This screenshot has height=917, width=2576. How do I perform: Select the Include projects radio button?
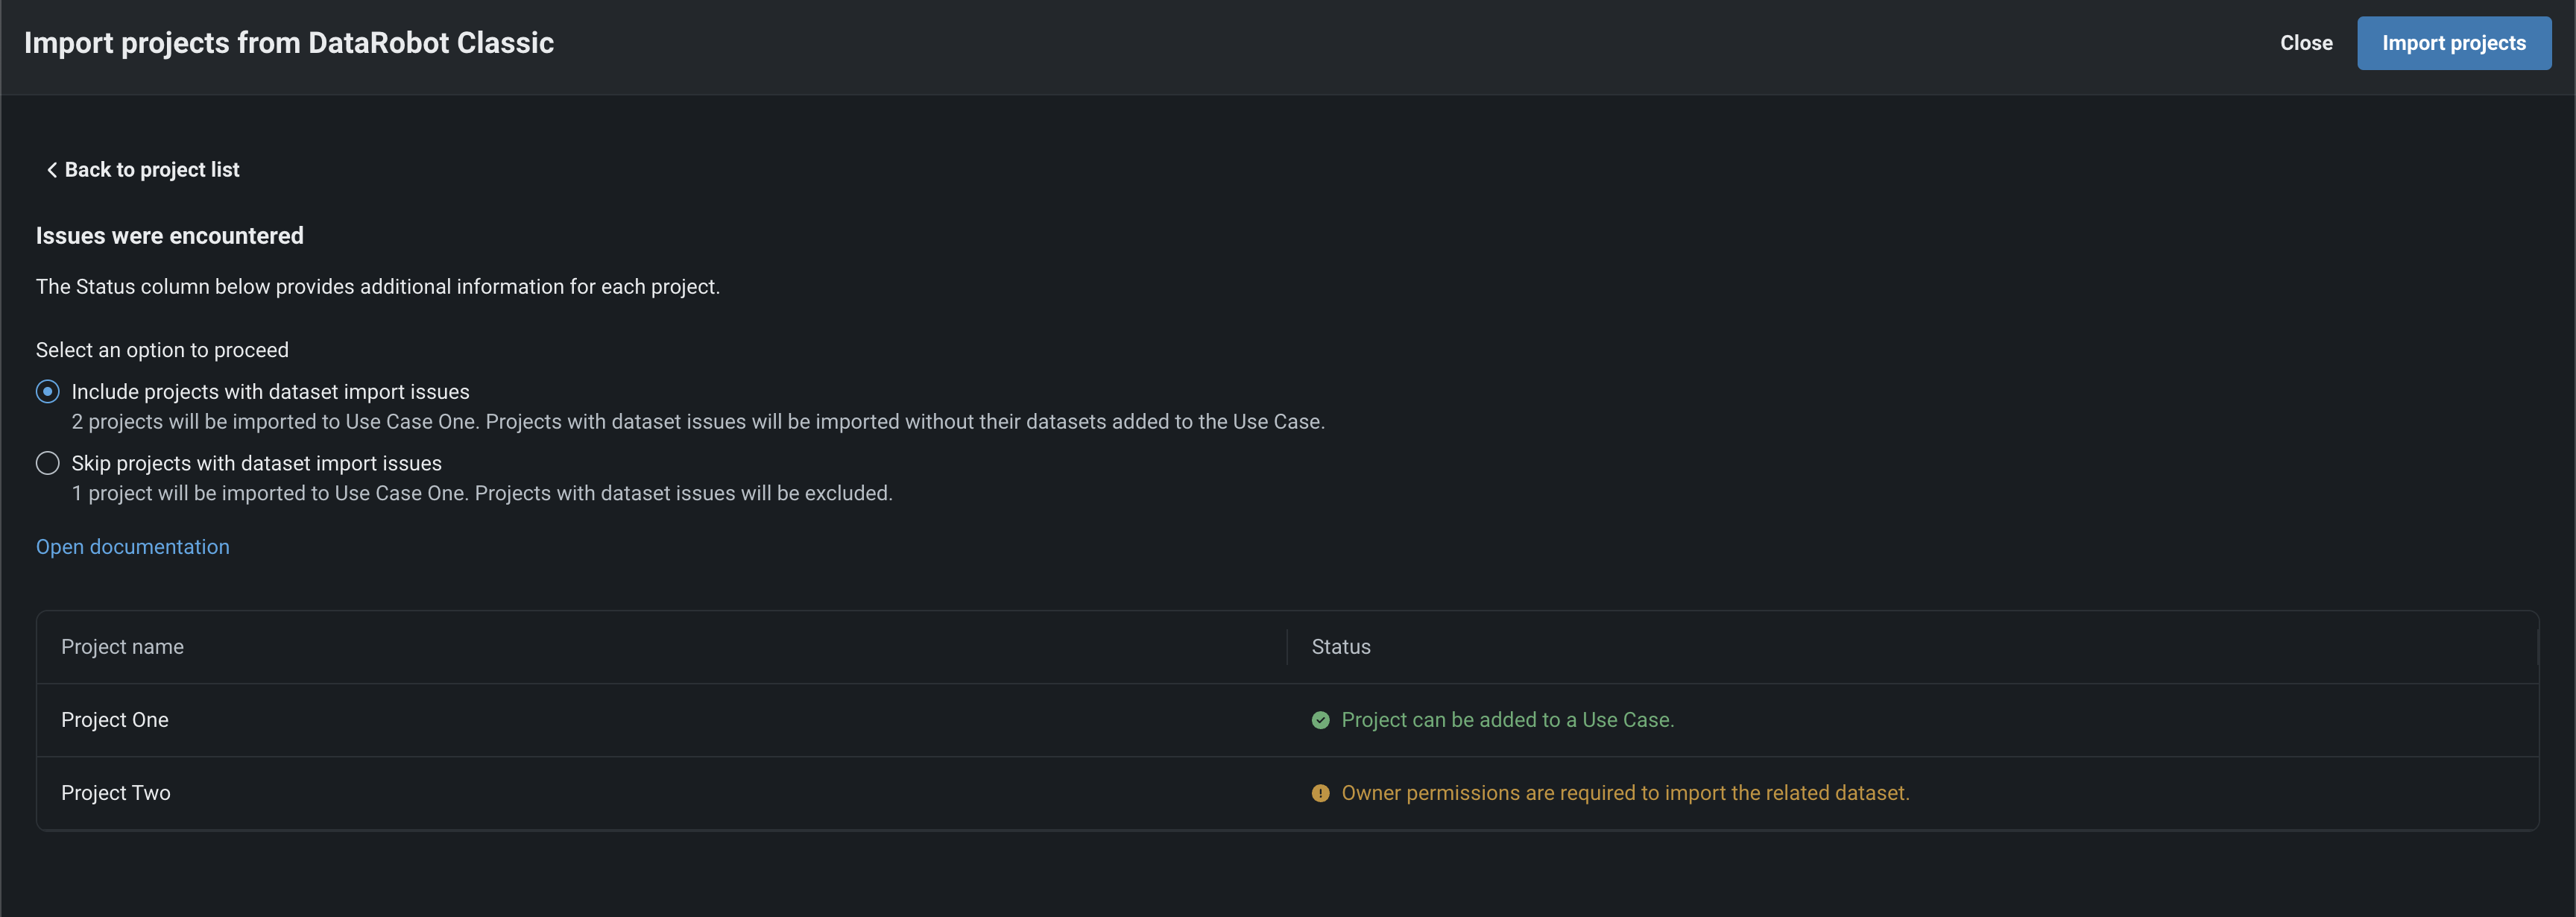point(48,392)
